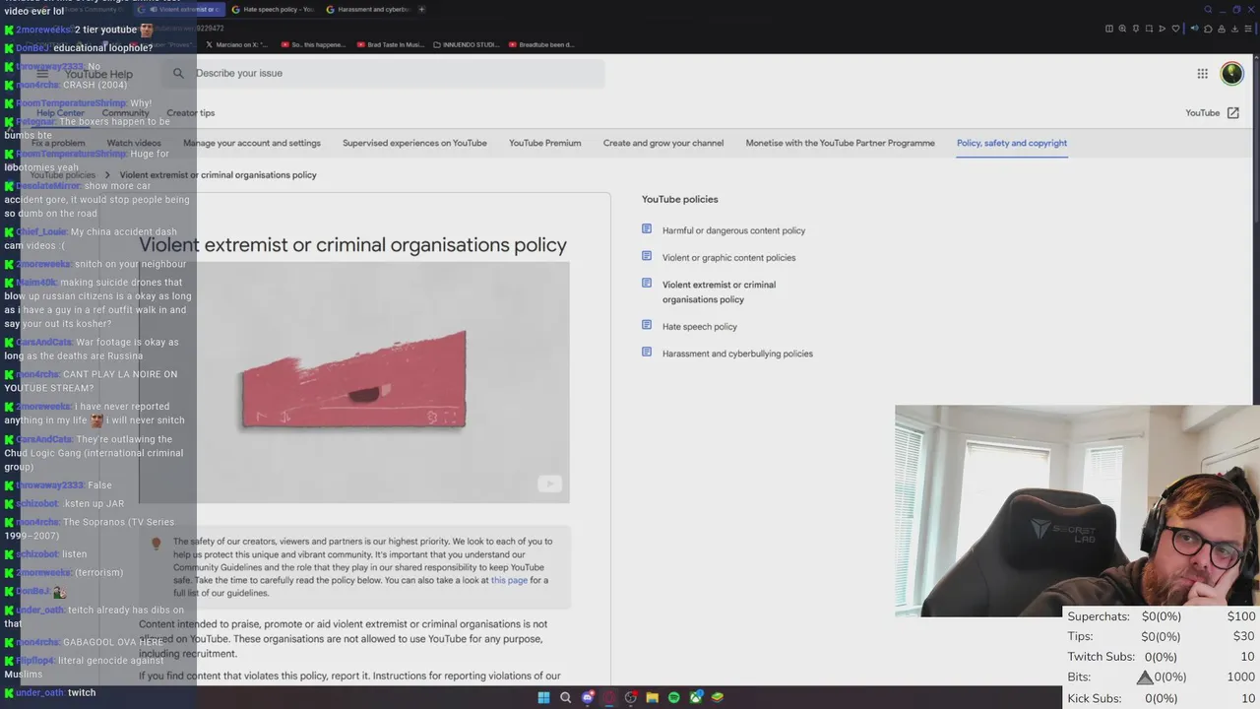The image size is (1260, 709).
Task: Open the Google account avatar menu
Action: point(1231,73)
